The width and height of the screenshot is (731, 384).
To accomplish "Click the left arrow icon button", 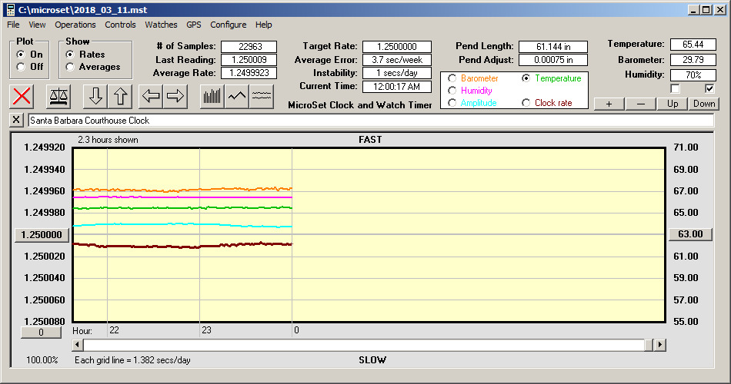I will [152, 96].
